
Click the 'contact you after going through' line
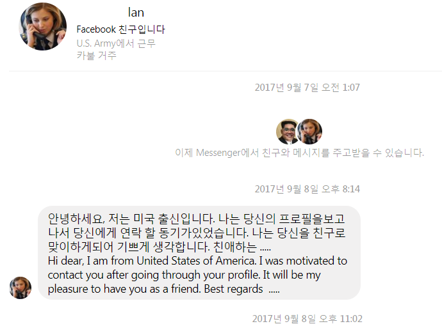[x=184, y=275]
